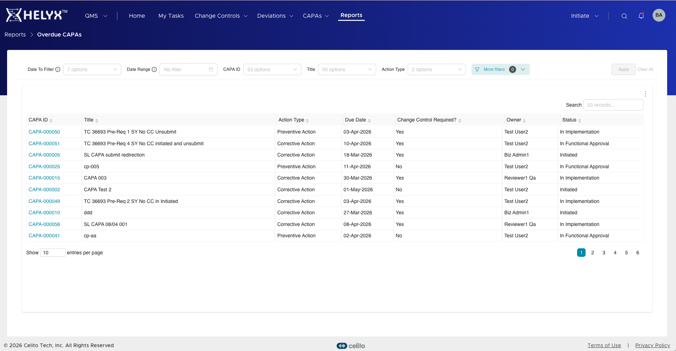The image size is (676, 351).
Task: Click the Apply filters button
Action: click(623, 69)
